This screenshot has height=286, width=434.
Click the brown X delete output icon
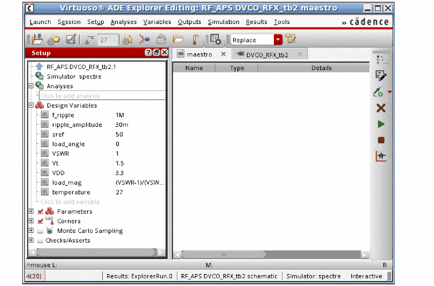381,108
